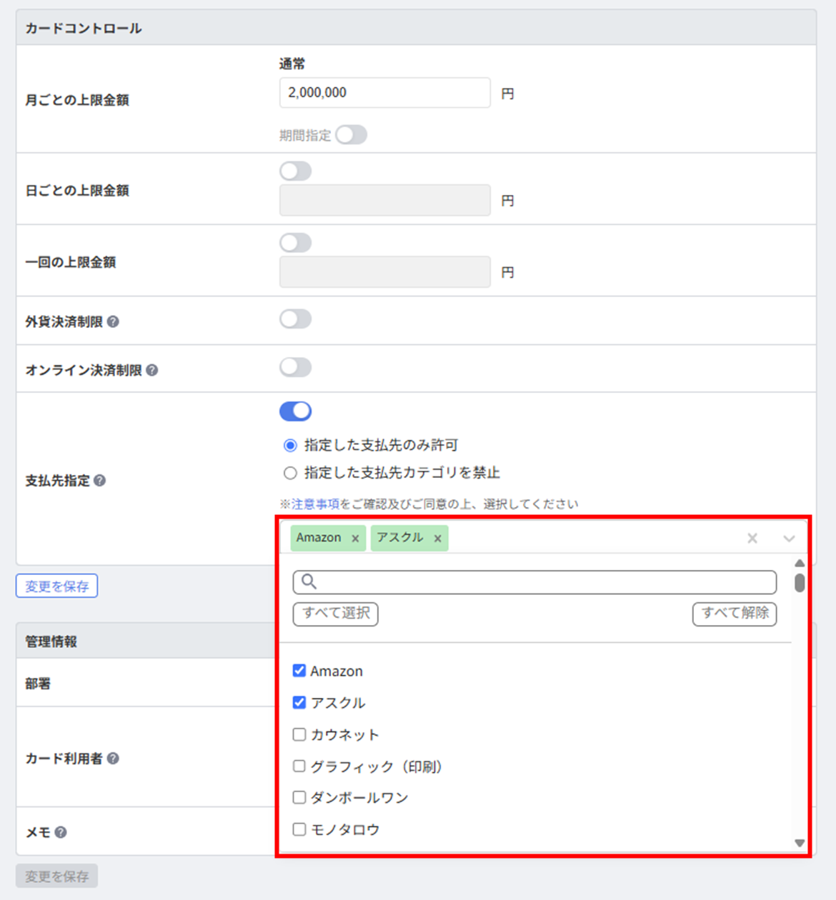The width and height of the screenshot is (836, 900).
Task: Click the すべて選択 button
Action: point(336,614)
